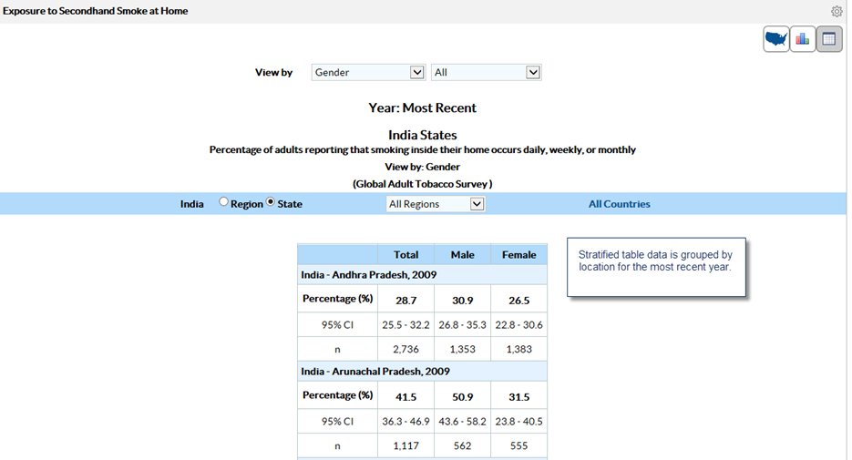Click the Exposure to Secondhand Smoke title
This screenshot has height=460, width=852.
(96, 12)
